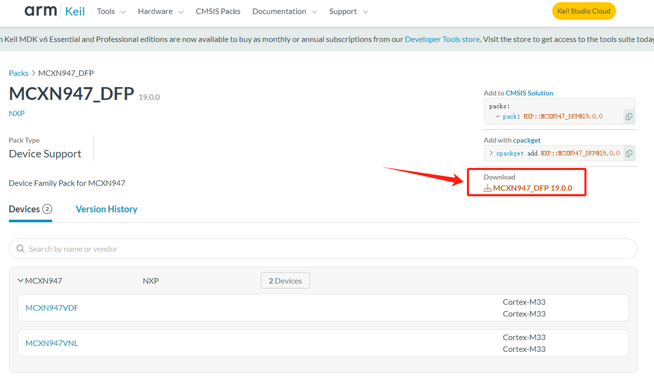Launch Keil Studio Cloud
This screenshot has height=376, width=654.
tap(584, 11)
